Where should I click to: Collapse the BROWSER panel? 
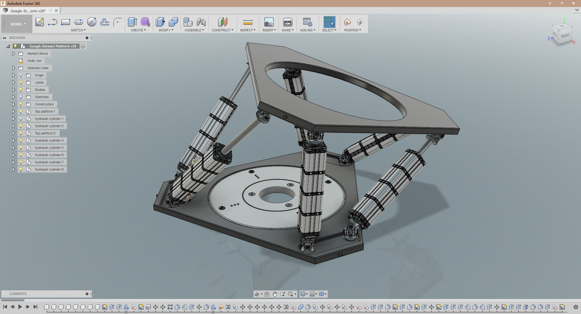(4, 37)
